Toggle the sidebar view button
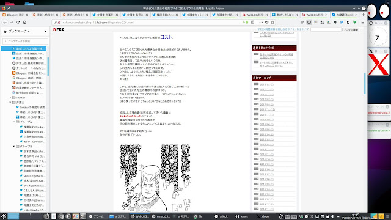391x220 pixels. point(309,22)
